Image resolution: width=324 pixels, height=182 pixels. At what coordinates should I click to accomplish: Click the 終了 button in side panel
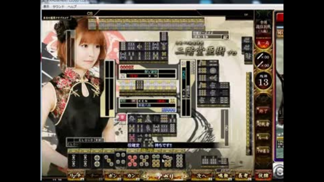point(263,111)
